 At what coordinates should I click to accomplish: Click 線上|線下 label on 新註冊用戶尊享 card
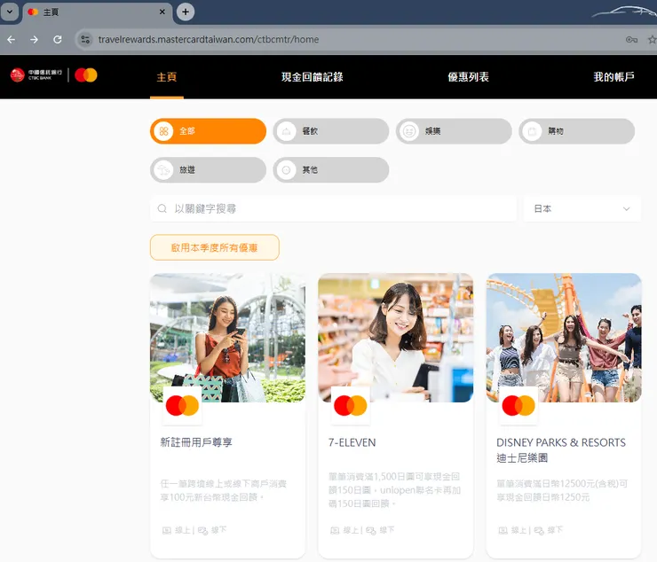click(194, 530)
